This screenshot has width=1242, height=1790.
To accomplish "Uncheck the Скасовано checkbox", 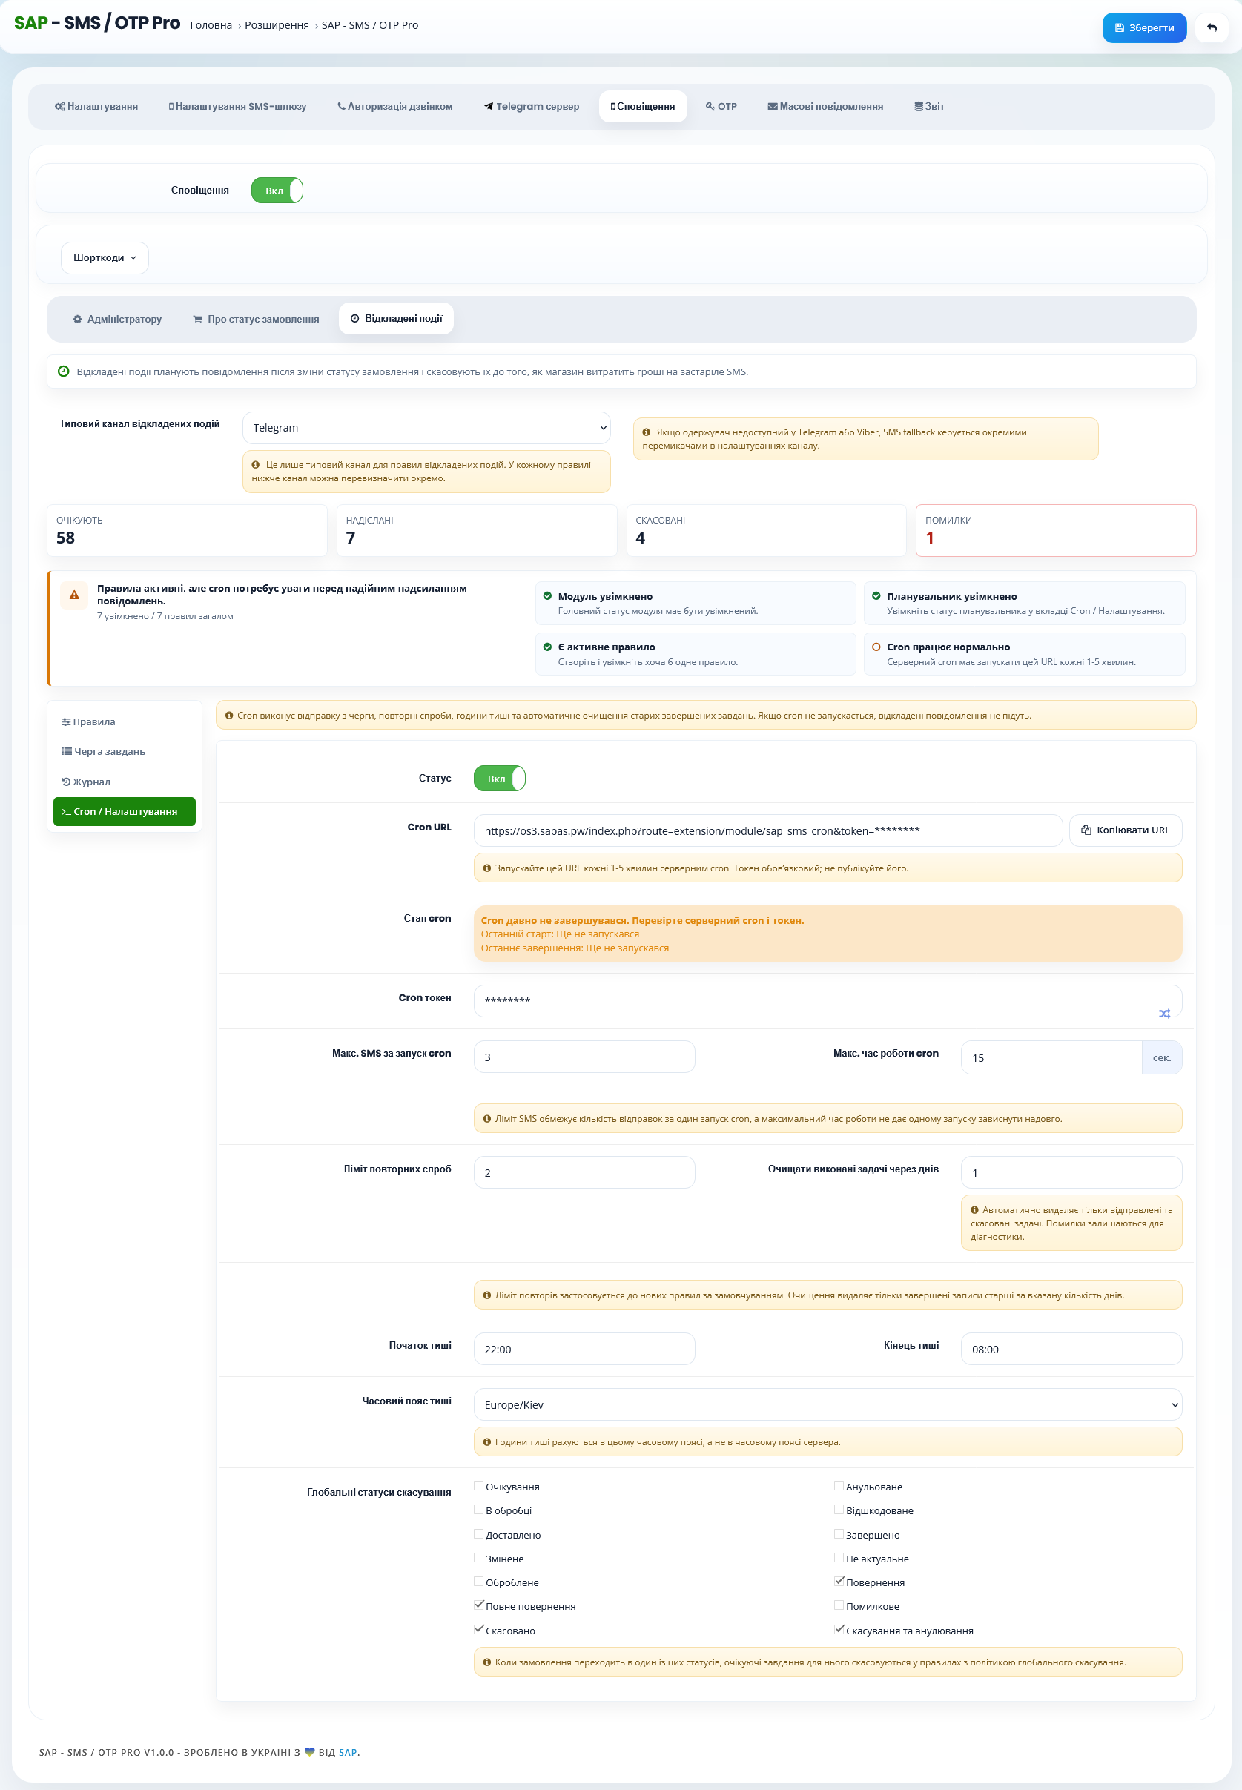I will pos(478,1630).
